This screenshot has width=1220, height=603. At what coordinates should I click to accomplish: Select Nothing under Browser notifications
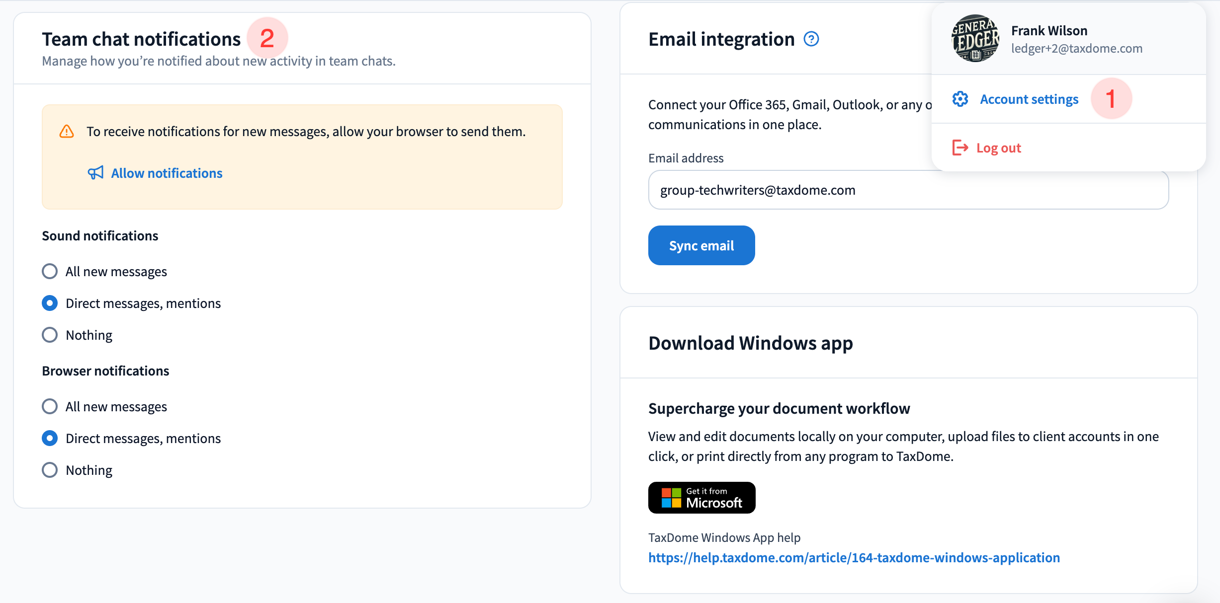pyautogui.click(x=50, y=470)
